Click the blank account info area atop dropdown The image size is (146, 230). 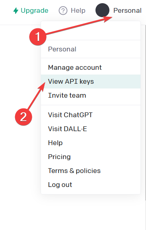pyautogui.click(x=91, y=31)
